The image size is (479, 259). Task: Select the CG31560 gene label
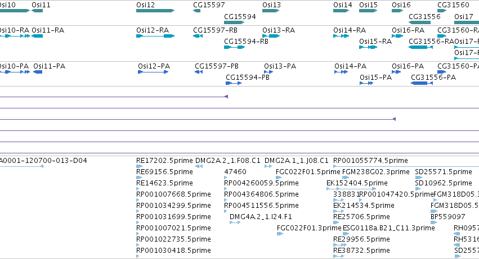point(453,5)
